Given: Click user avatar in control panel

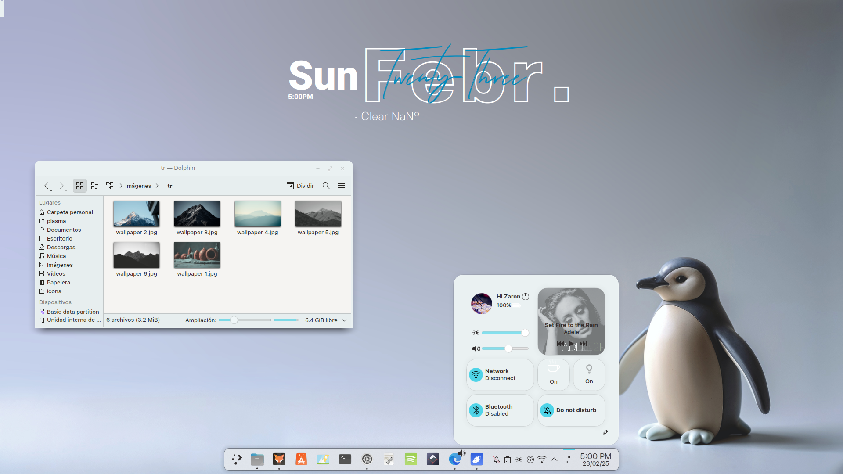Looking at the screenshot, I should (x=482, y=304).
